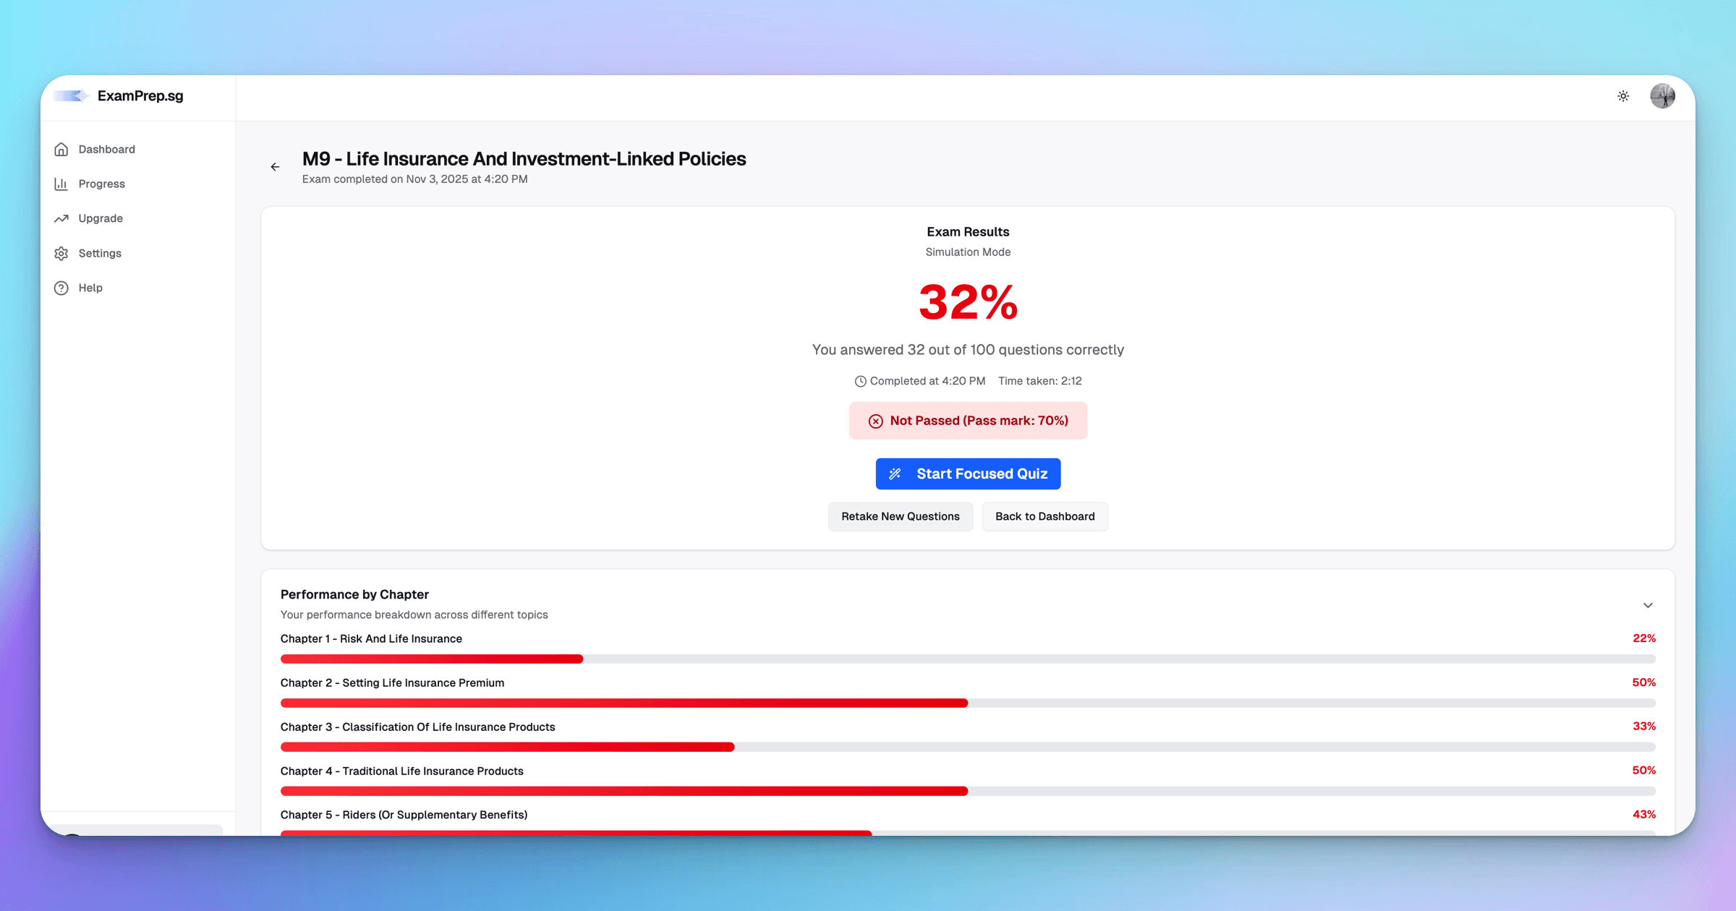The width and height of the screenshot is (1736, 911).
Task: Collapse the Performance by Chapter section
Action: 1648,605
